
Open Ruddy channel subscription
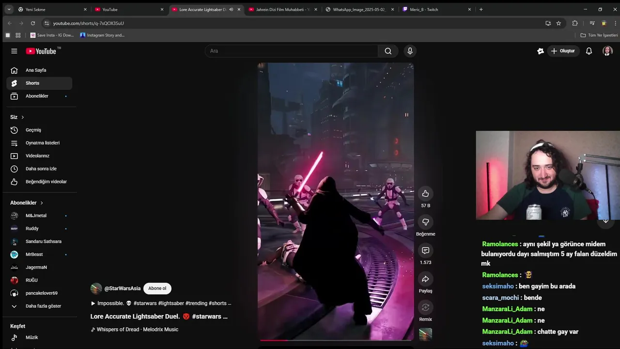pyautogui.click(x=39, y=229)
